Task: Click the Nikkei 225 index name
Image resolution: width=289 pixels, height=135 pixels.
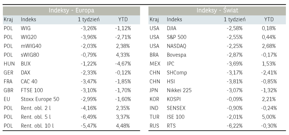Action: [179, 90]
